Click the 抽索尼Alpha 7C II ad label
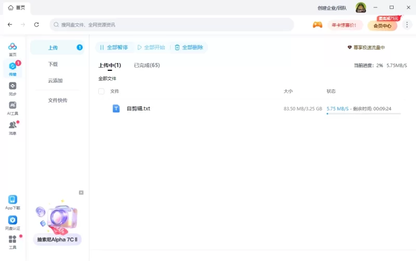 (x=57, y=240)
